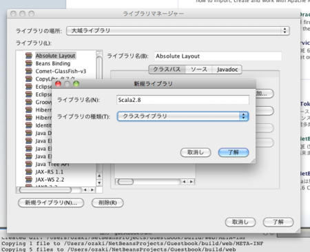
Task: Click 新規ライブラリ(N)... button
Action: pyautogui.click(x=51, y=203)
